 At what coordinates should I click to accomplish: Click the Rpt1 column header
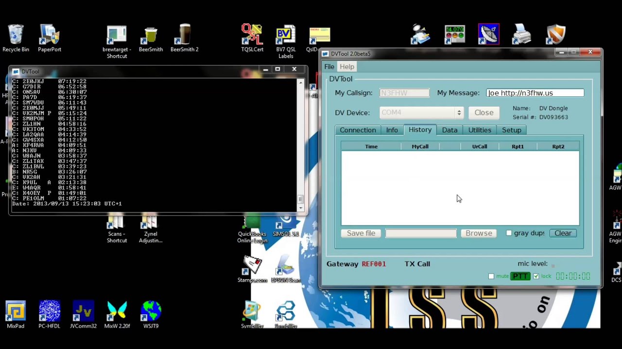tap(518, 146)
